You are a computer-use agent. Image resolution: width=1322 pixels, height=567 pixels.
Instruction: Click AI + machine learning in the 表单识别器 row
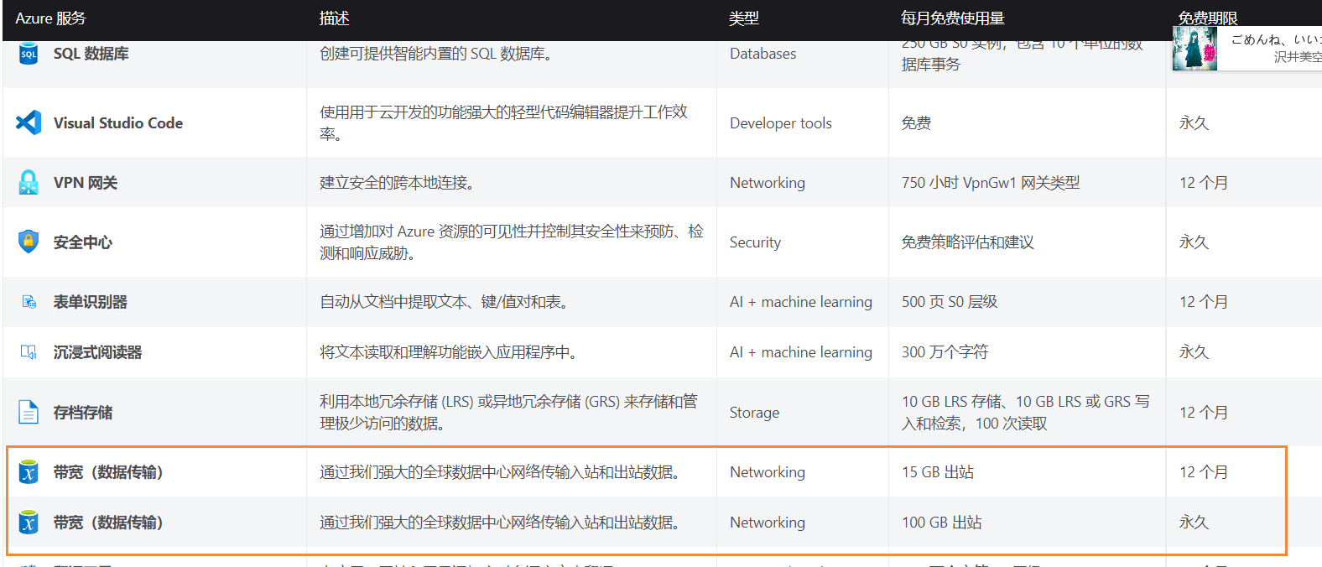pos(801,302)
